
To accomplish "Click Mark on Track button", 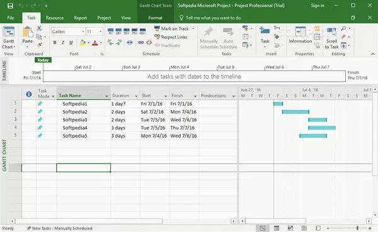I will coord(171,29).
